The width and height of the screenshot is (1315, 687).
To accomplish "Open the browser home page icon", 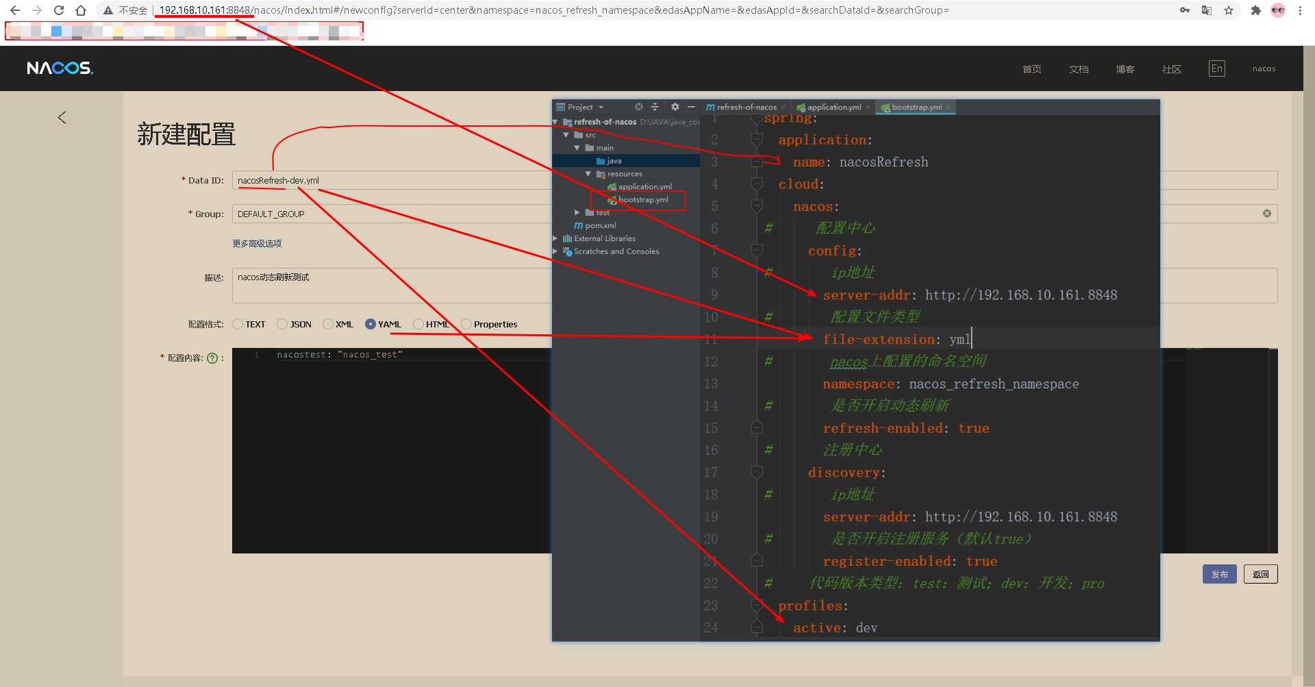I will 81,10.
